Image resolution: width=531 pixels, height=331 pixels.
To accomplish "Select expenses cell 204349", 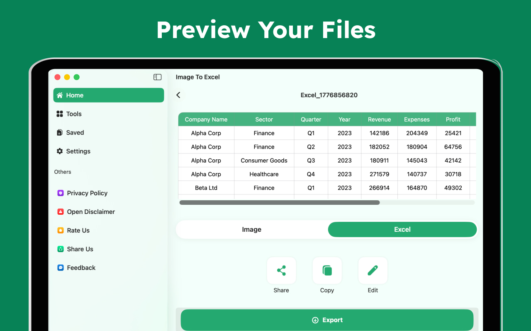I will (x=417, y=133).
